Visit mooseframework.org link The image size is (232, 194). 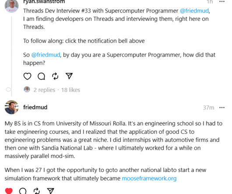pos(149,178)
